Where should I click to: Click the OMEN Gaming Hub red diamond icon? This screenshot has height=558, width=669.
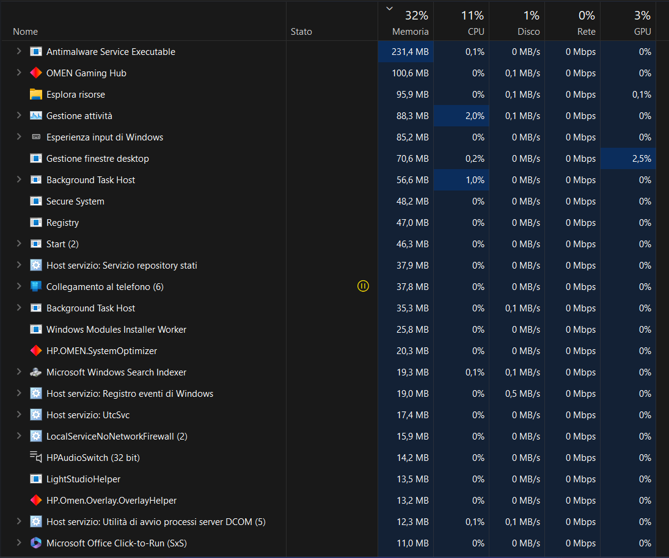(x=36, y=73)
